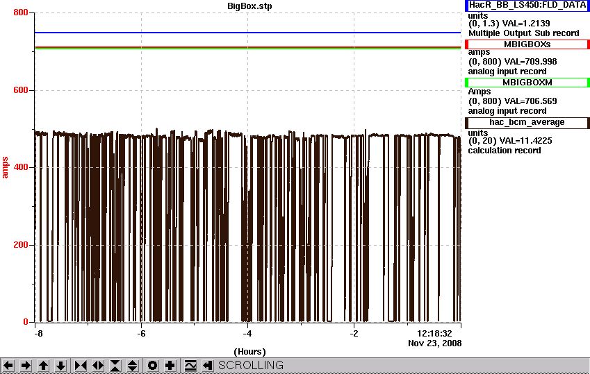Click the 600 y-axis tick label
Image resolution: width=590 pixels, height=374 pixels.
click(x=21, y=90)
